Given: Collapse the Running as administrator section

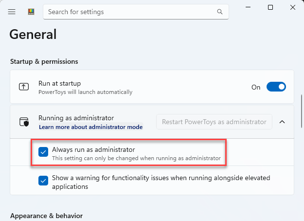Looking at the screenshot, I should pos(282,122).
